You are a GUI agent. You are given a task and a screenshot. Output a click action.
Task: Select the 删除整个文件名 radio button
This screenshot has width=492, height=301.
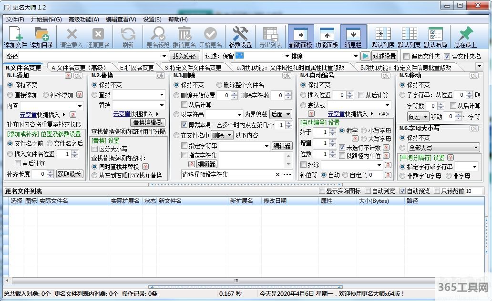pos(219,85)
